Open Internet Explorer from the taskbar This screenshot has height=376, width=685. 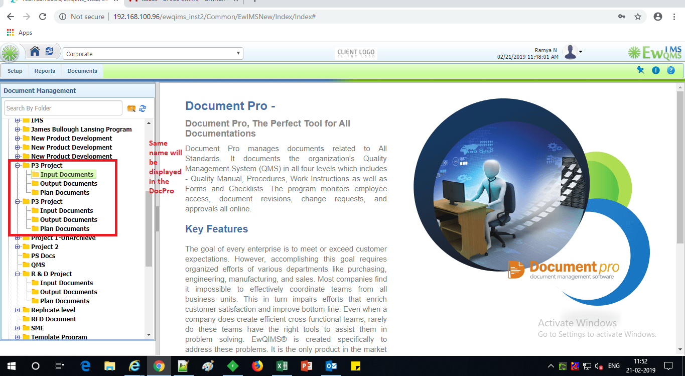tap(134, 366)
